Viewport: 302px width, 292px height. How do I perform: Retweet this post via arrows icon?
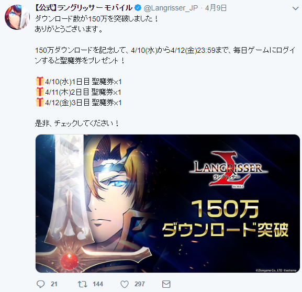82,284
